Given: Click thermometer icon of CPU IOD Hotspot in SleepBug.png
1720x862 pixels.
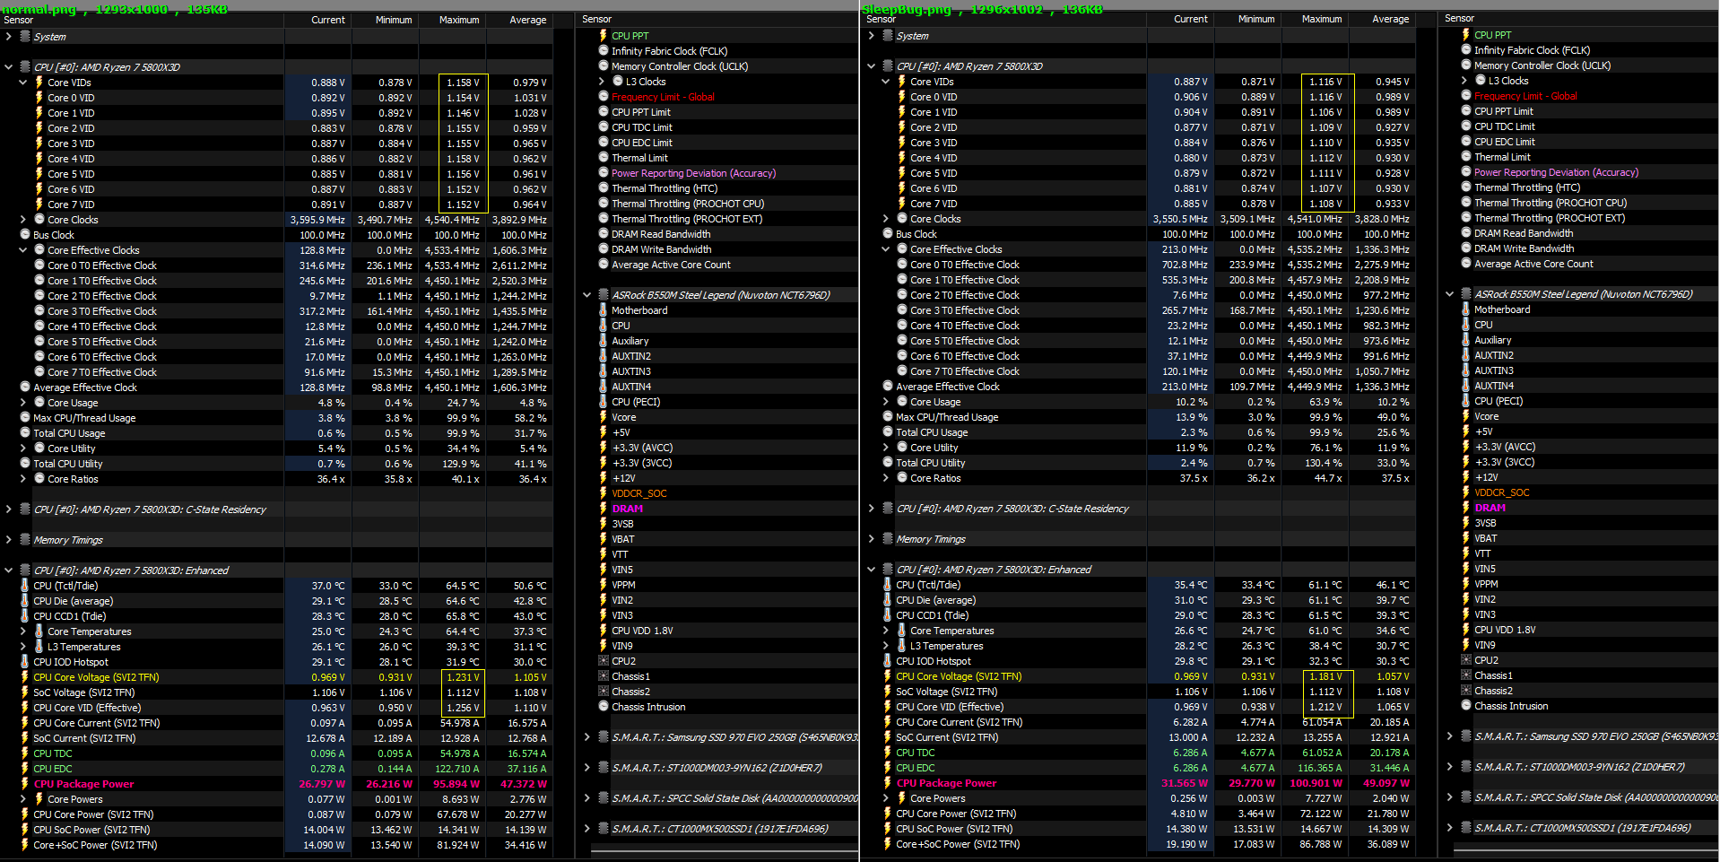Looking at the screenshot, I should click(888, 661).
